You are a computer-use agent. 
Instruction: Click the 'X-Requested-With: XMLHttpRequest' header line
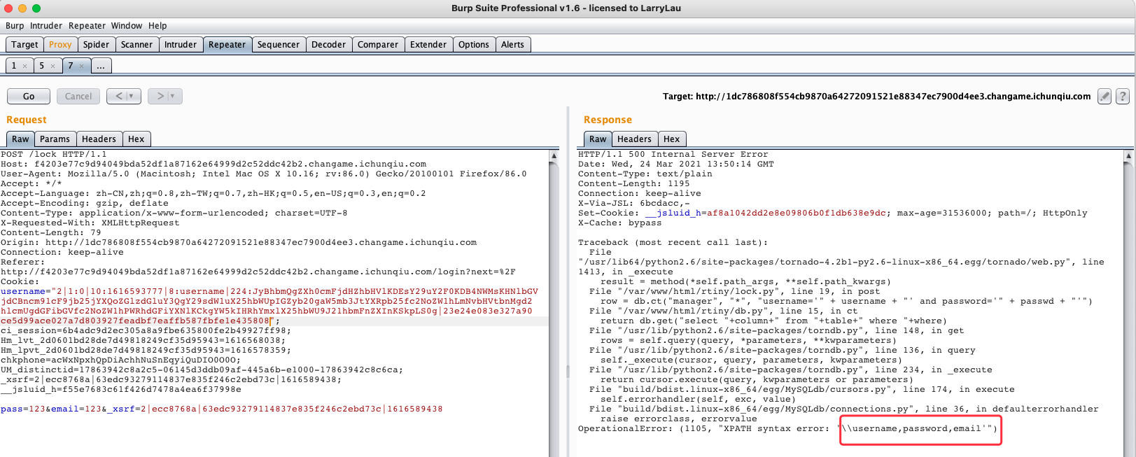(x=90, y=223)
